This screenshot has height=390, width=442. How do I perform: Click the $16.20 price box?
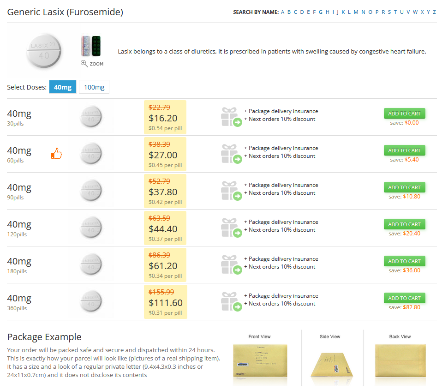click(165, 117)
